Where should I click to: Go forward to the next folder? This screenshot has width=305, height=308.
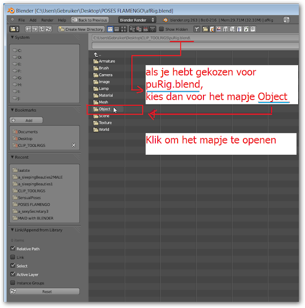[35, 29]
